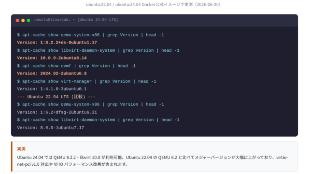Click the yellow terminal window dot
Viewport: 309px width, 174px height.
[23, 20]
